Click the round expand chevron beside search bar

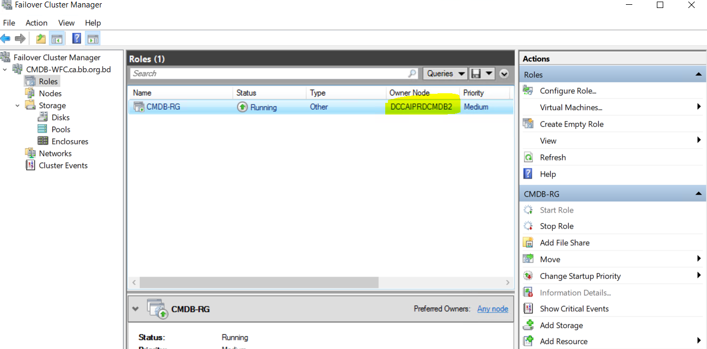[504, 74]
